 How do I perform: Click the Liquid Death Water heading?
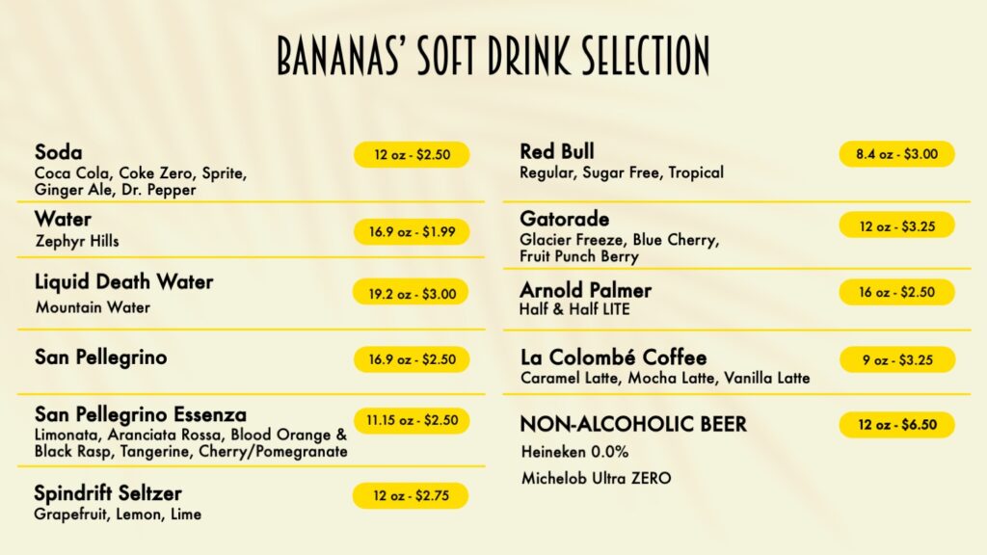click(124, 281)
